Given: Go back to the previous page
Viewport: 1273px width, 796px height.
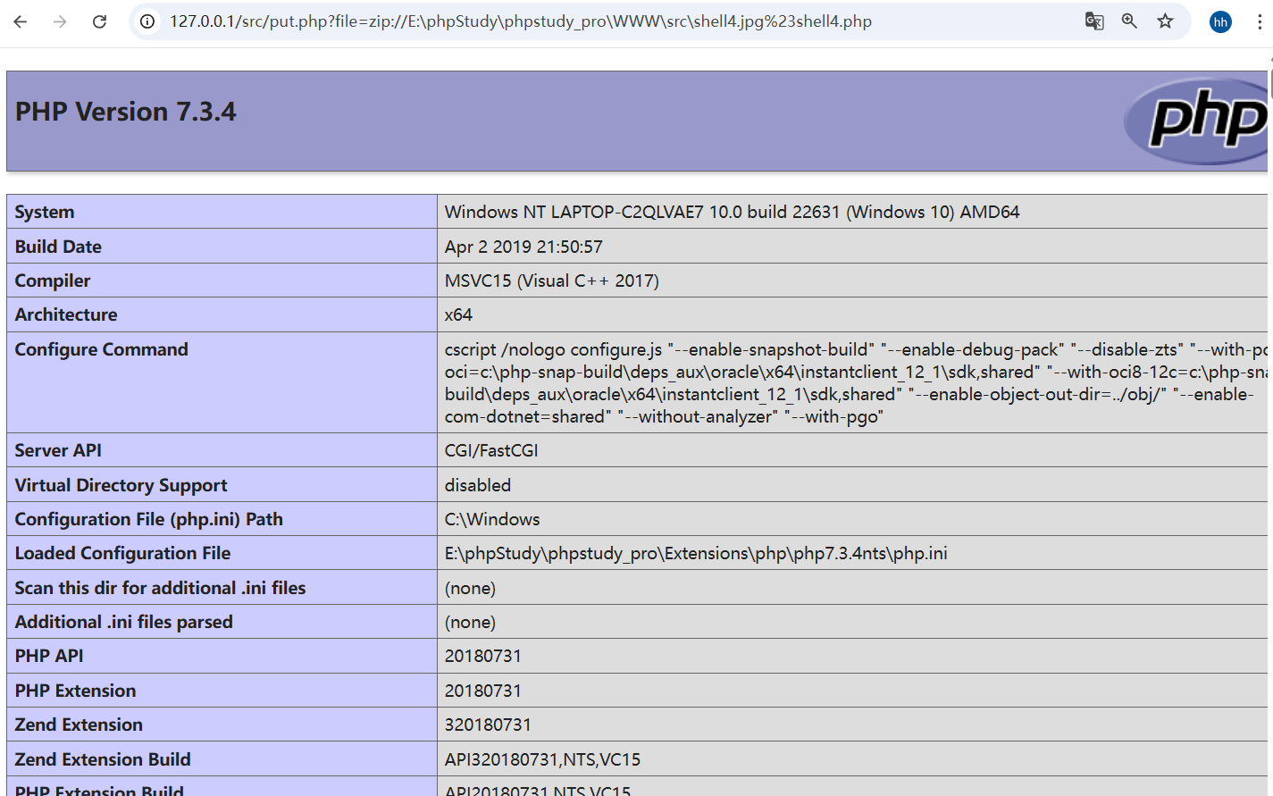Looking at the screenshot, I should tap(21, 21).
